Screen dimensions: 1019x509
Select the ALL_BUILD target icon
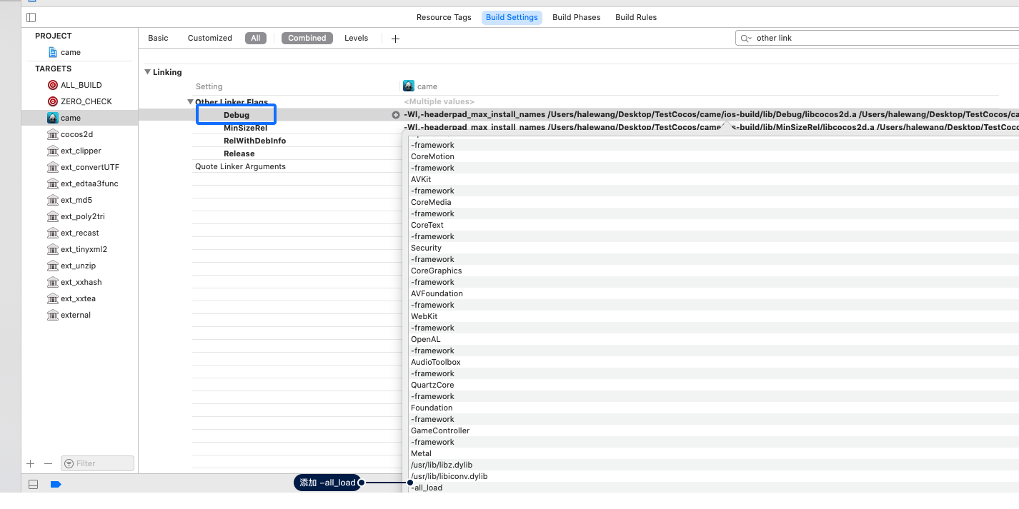(x=53, y=85)
